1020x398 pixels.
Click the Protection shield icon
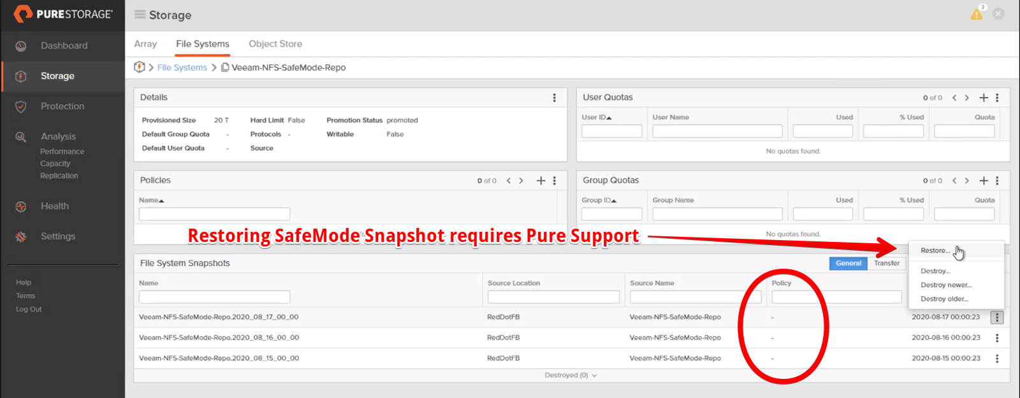21,106
